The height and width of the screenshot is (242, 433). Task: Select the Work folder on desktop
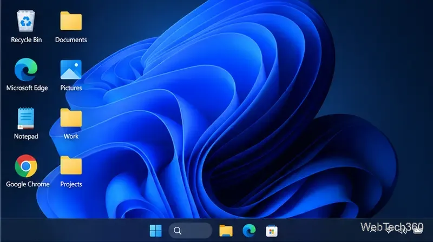pyautogui.click(x=71, y=123)
